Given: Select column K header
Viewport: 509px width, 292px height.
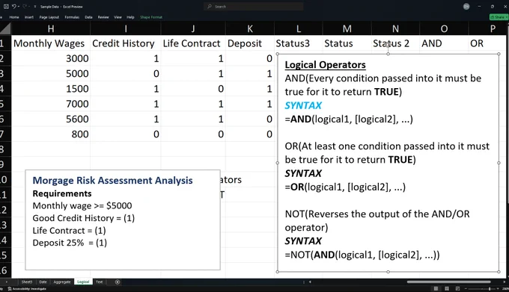Looking at the screenshot, I should coord(250,29).
